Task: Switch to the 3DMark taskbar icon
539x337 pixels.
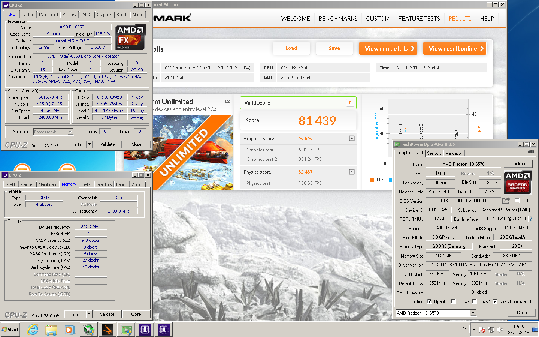Action: (x=107, y=330)
